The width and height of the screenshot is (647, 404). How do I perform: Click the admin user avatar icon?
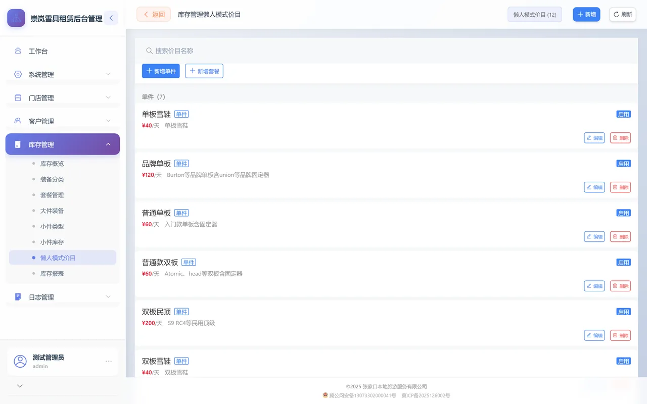pyautogui.click(x=20, y=361)
